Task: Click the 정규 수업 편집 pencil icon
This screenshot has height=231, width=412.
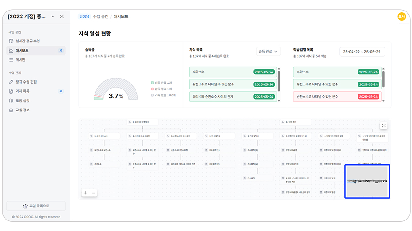Action: tap(11, 82)
